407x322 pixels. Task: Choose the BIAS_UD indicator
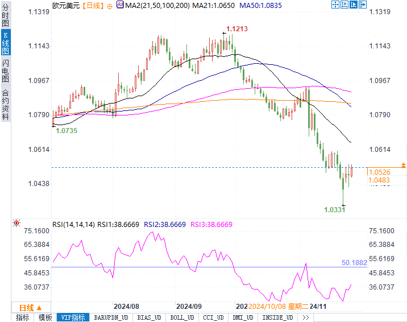(149, 317)
